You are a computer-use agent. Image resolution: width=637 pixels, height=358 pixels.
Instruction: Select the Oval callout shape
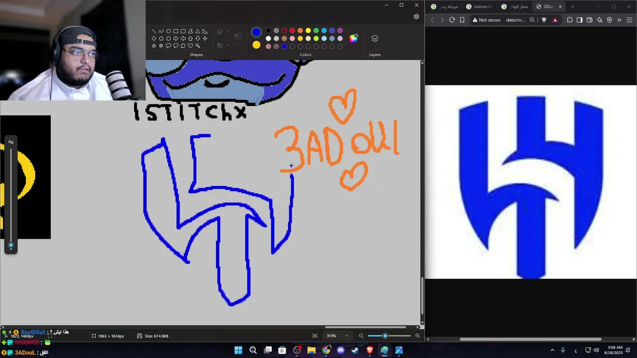pyautogui.click(x=176, y=46)
